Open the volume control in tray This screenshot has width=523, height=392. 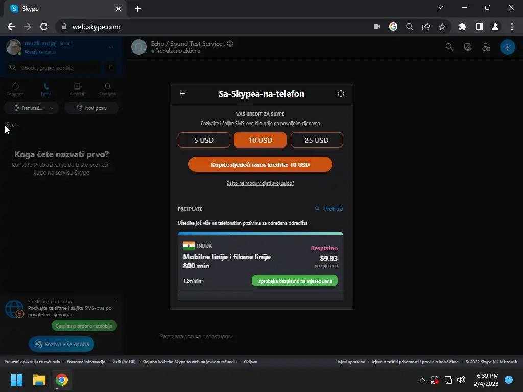click(x=461, y=380)
